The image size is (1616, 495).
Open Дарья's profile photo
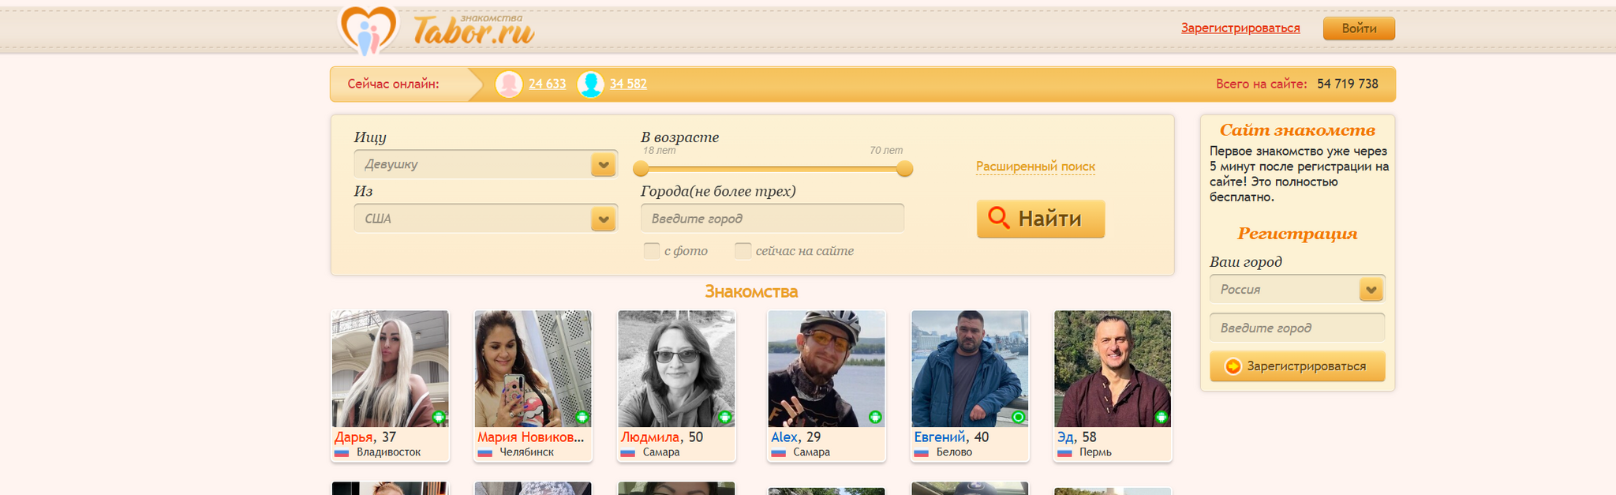pyautogui.click(x=390, y=369)
